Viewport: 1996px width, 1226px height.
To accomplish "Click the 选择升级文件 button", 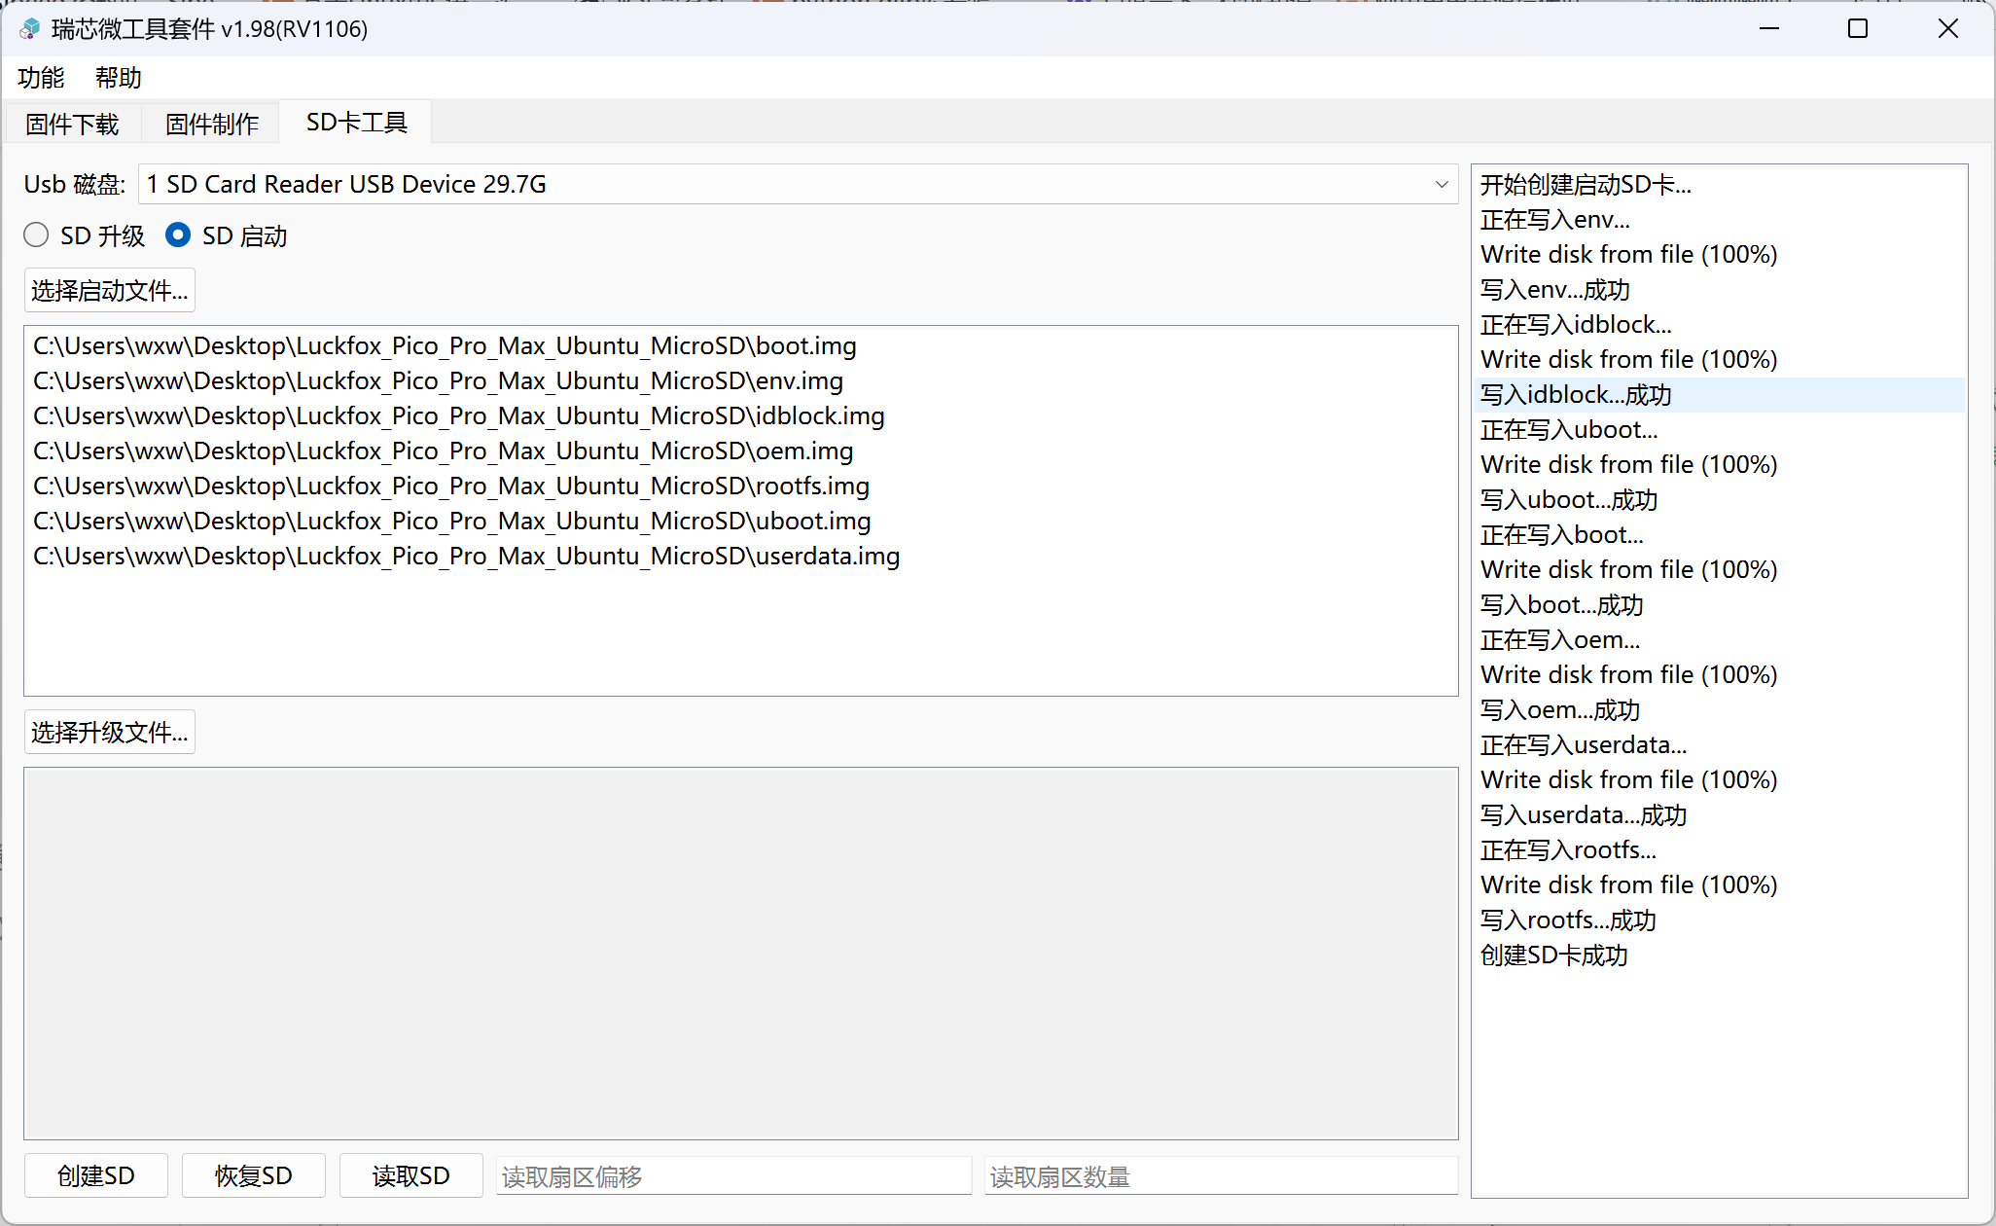I will tap(109, 733).
